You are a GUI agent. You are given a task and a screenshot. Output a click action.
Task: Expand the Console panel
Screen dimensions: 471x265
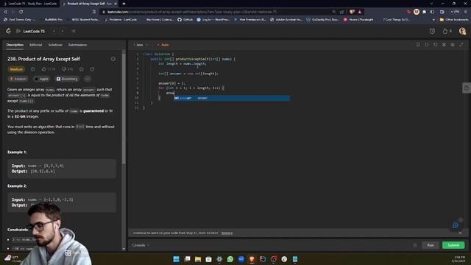(x=141, y=245)
